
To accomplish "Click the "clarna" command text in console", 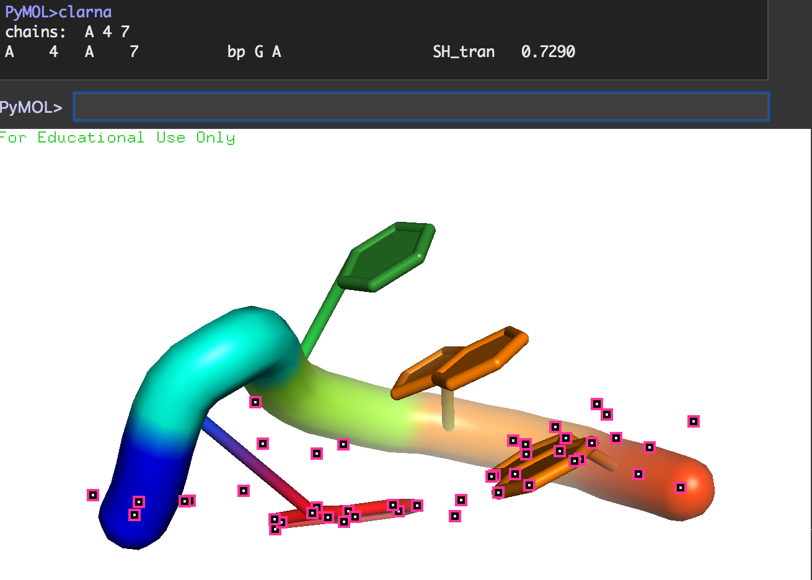I will coord(85,12).
